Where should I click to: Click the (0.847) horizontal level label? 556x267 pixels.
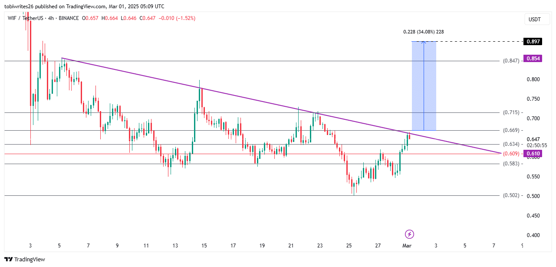511,61
